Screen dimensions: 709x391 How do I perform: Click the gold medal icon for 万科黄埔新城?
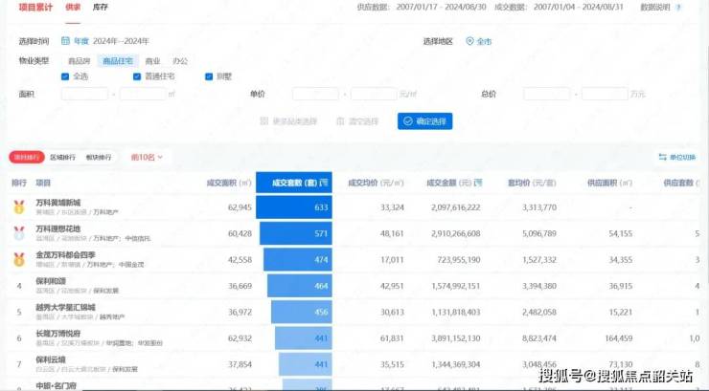pyautogui.click(x=19, y=206)
